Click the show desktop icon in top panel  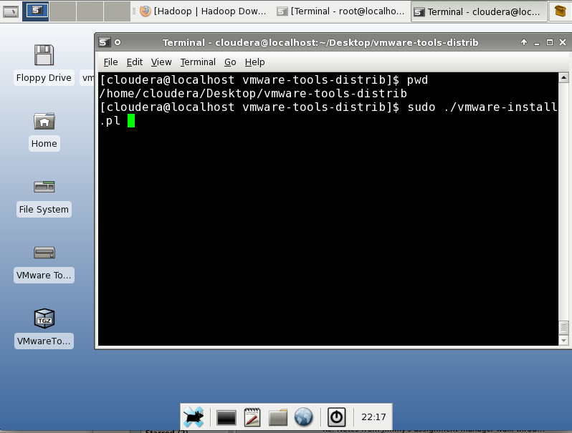pos(11,11)
